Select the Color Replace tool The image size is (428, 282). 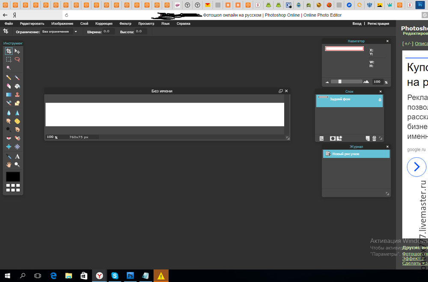click(x=9, y=103)
